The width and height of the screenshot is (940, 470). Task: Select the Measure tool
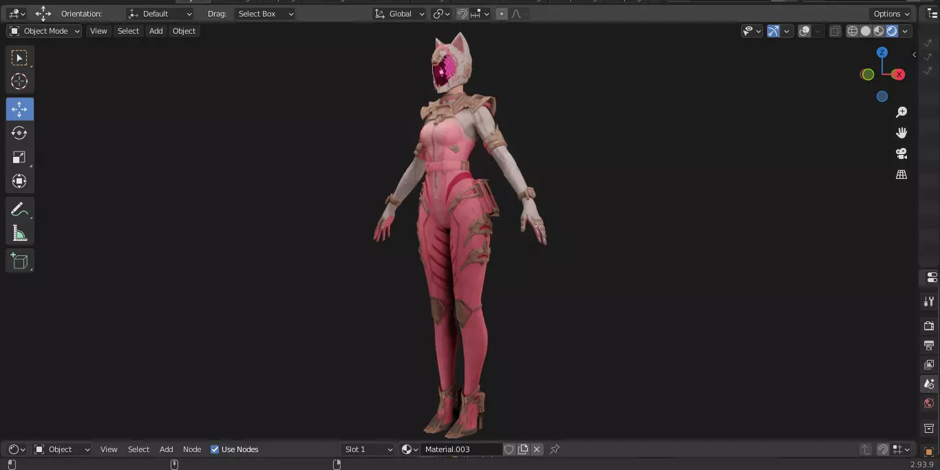point(19,234)
